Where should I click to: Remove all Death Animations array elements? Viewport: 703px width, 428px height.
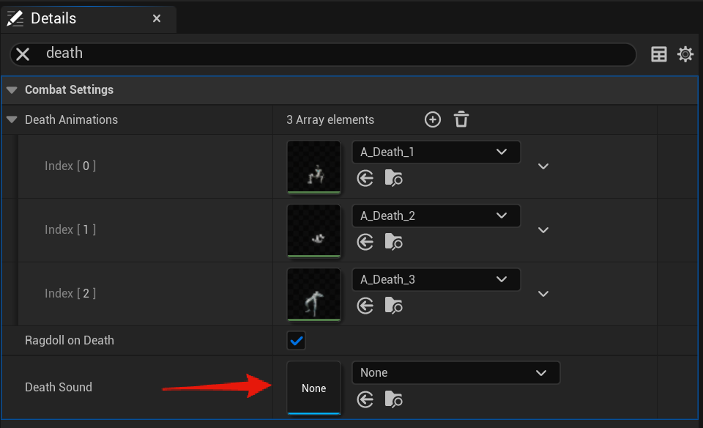[x=461, y=119]
